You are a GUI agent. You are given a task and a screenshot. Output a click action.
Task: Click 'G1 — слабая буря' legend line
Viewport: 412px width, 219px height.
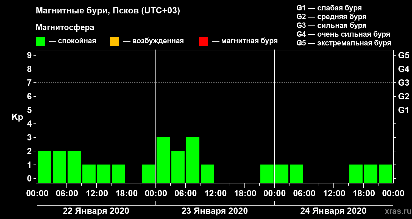[329, 8]
